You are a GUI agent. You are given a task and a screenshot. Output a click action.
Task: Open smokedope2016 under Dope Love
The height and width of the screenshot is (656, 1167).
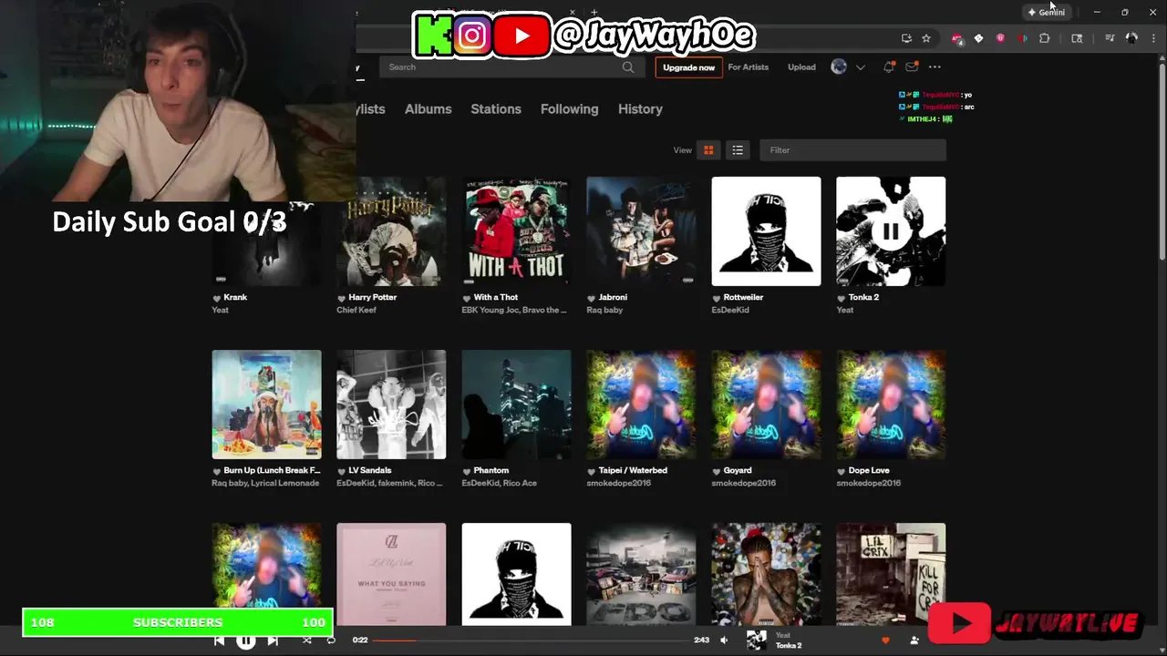[x=868, y=484]
